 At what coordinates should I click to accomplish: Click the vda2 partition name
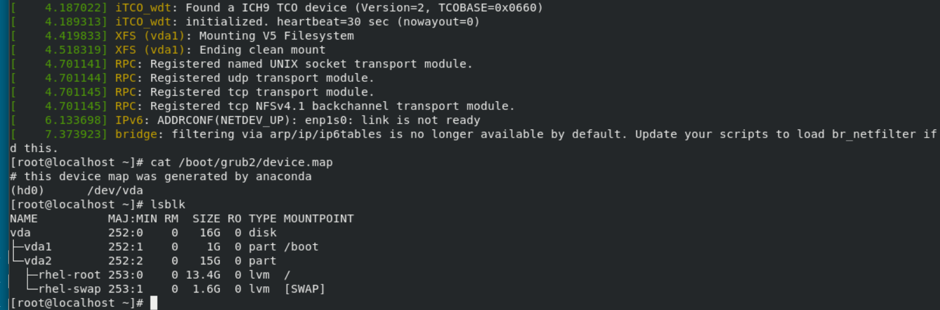pos(37,261)
